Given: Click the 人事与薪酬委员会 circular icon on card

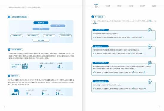Looking at the screenshot, I should (x=150, y=82).
